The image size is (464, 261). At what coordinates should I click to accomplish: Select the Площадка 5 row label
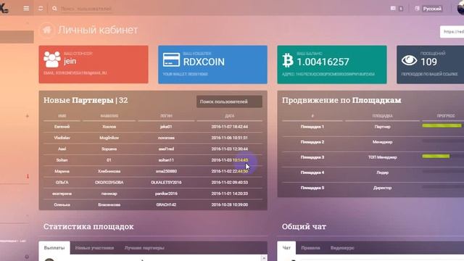pos(312,188)
